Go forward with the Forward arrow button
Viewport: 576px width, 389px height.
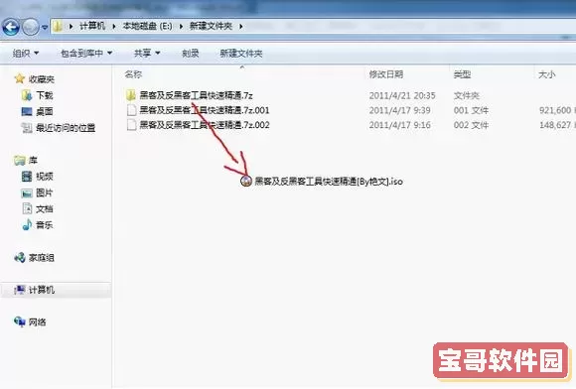click(30, 27)
